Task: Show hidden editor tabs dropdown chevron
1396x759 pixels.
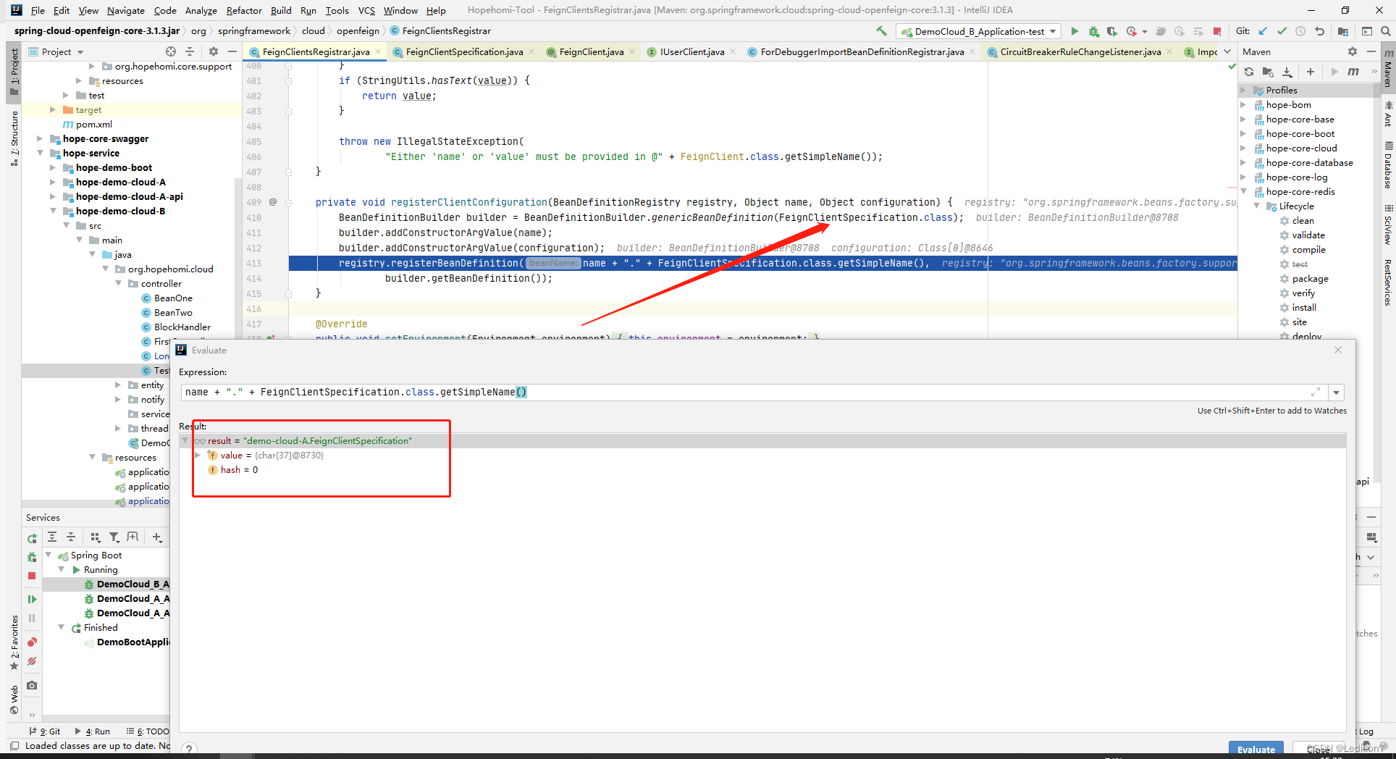Action: click(1227, 51)
